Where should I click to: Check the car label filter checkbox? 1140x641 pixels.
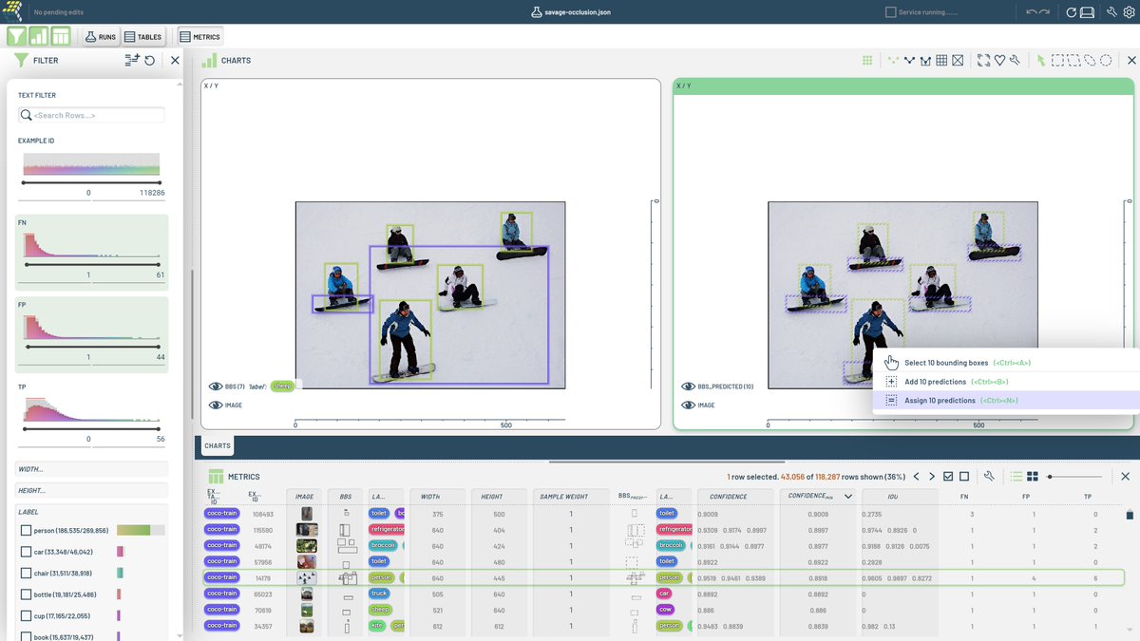(27, 552)
